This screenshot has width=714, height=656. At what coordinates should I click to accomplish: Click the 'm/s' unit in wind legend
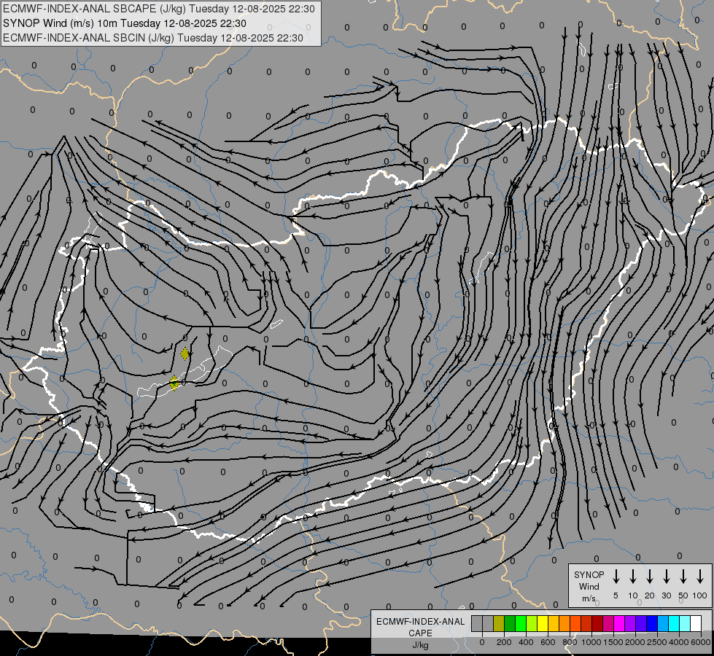pos(589,598)
